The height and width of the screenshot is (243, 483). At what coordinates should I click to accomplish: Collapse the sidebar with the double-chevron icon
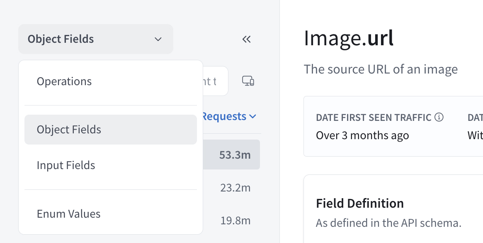pos(247,39)
